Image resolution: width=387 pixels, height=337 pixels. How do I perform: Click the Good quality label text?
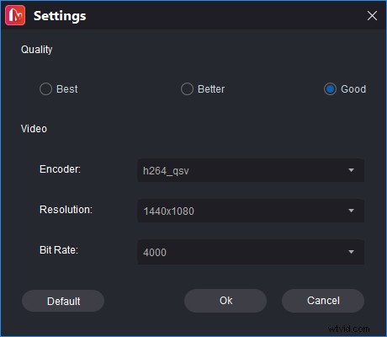(353, 89)
